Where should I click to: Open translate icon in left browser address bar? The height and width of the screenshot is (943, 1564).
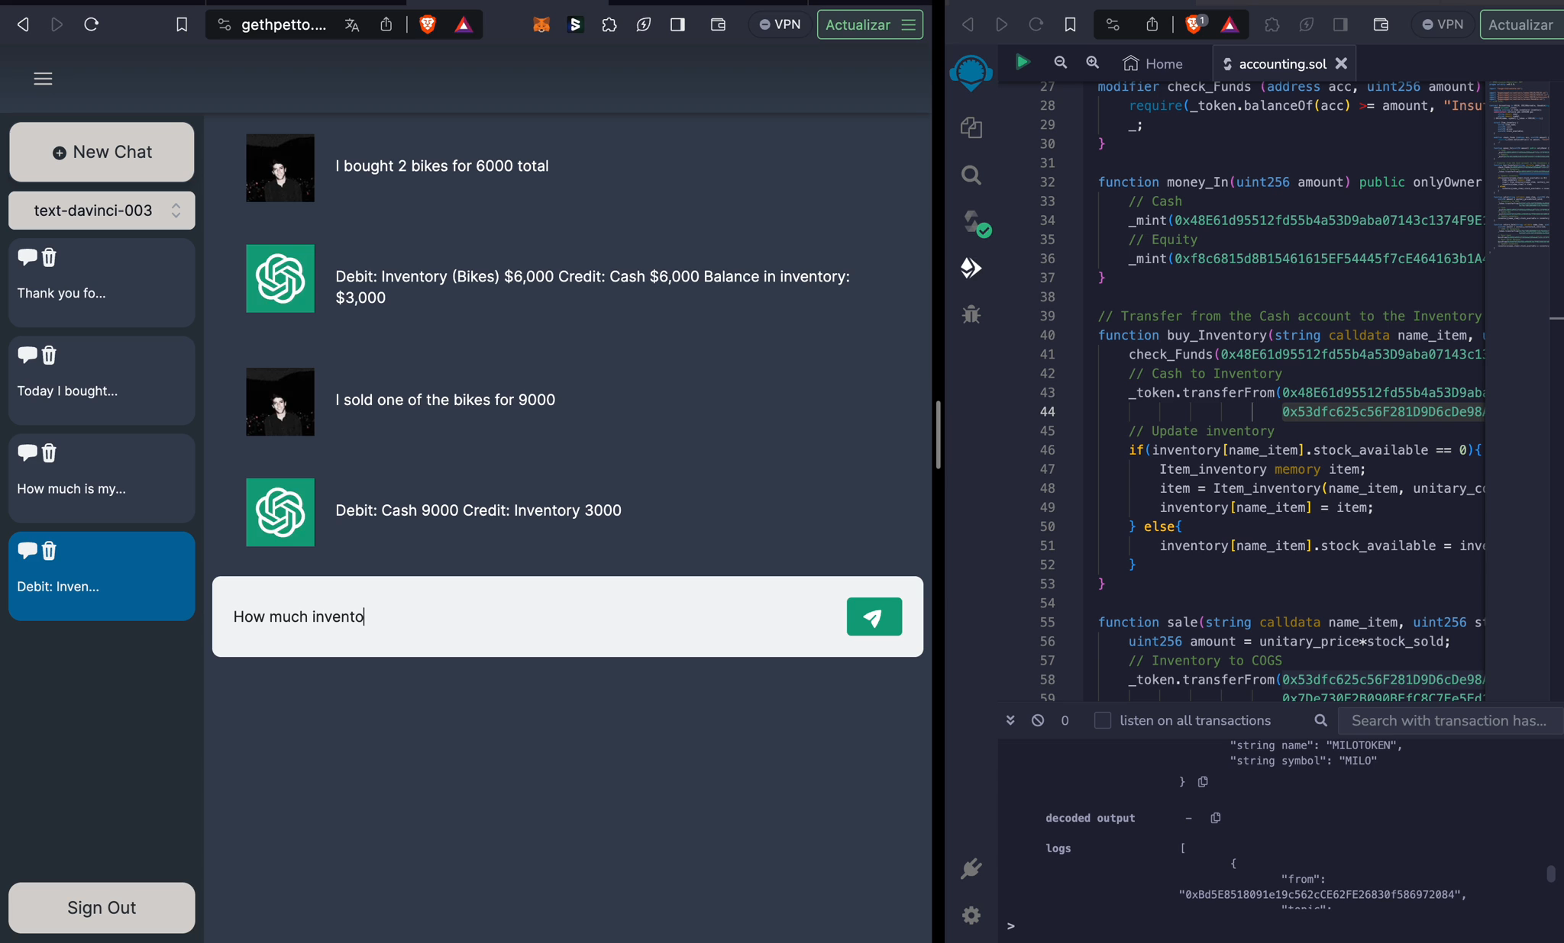click(351, 24)
